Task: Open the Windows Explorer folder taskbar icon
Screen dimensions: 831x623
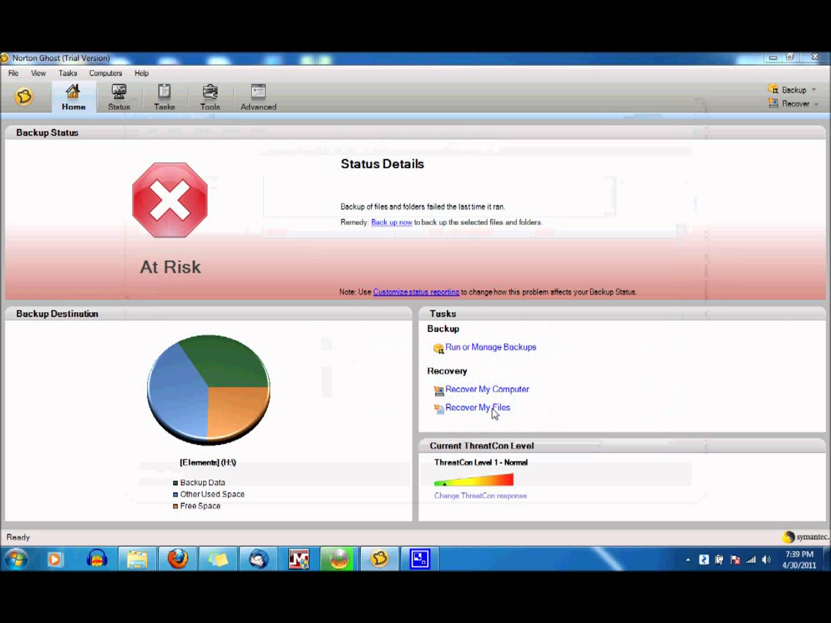Action: (x=137, y=559)
